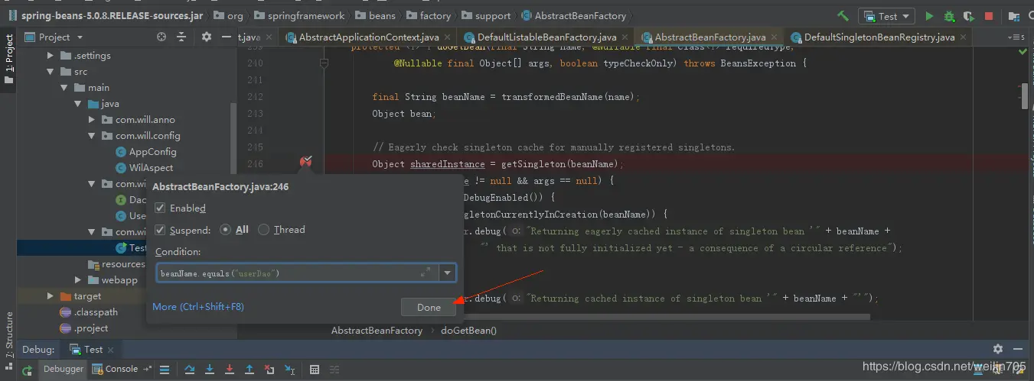Viewport: 1034px width, 381px height.
Task: Stop the running process with red square
Action: coord(988,15)
